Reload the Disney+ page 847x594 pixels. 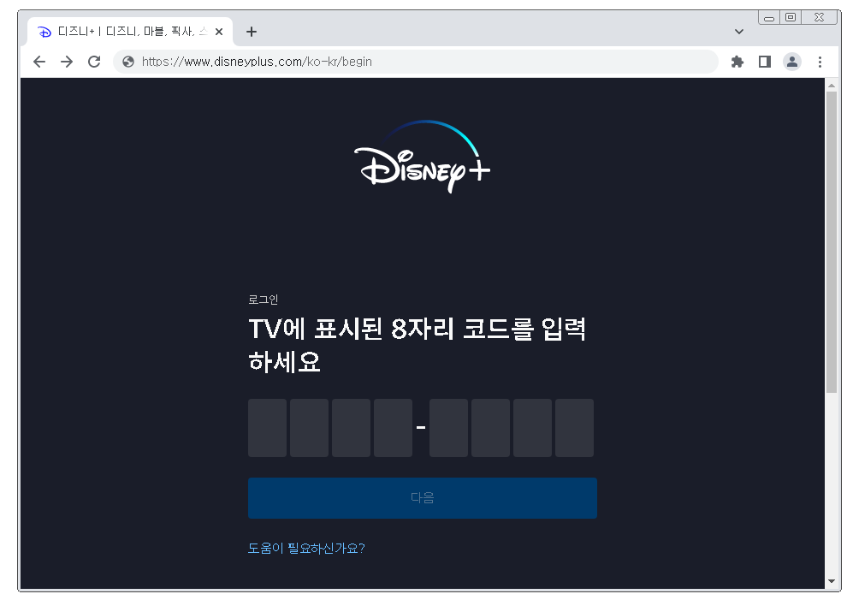[x=94, y=62]
